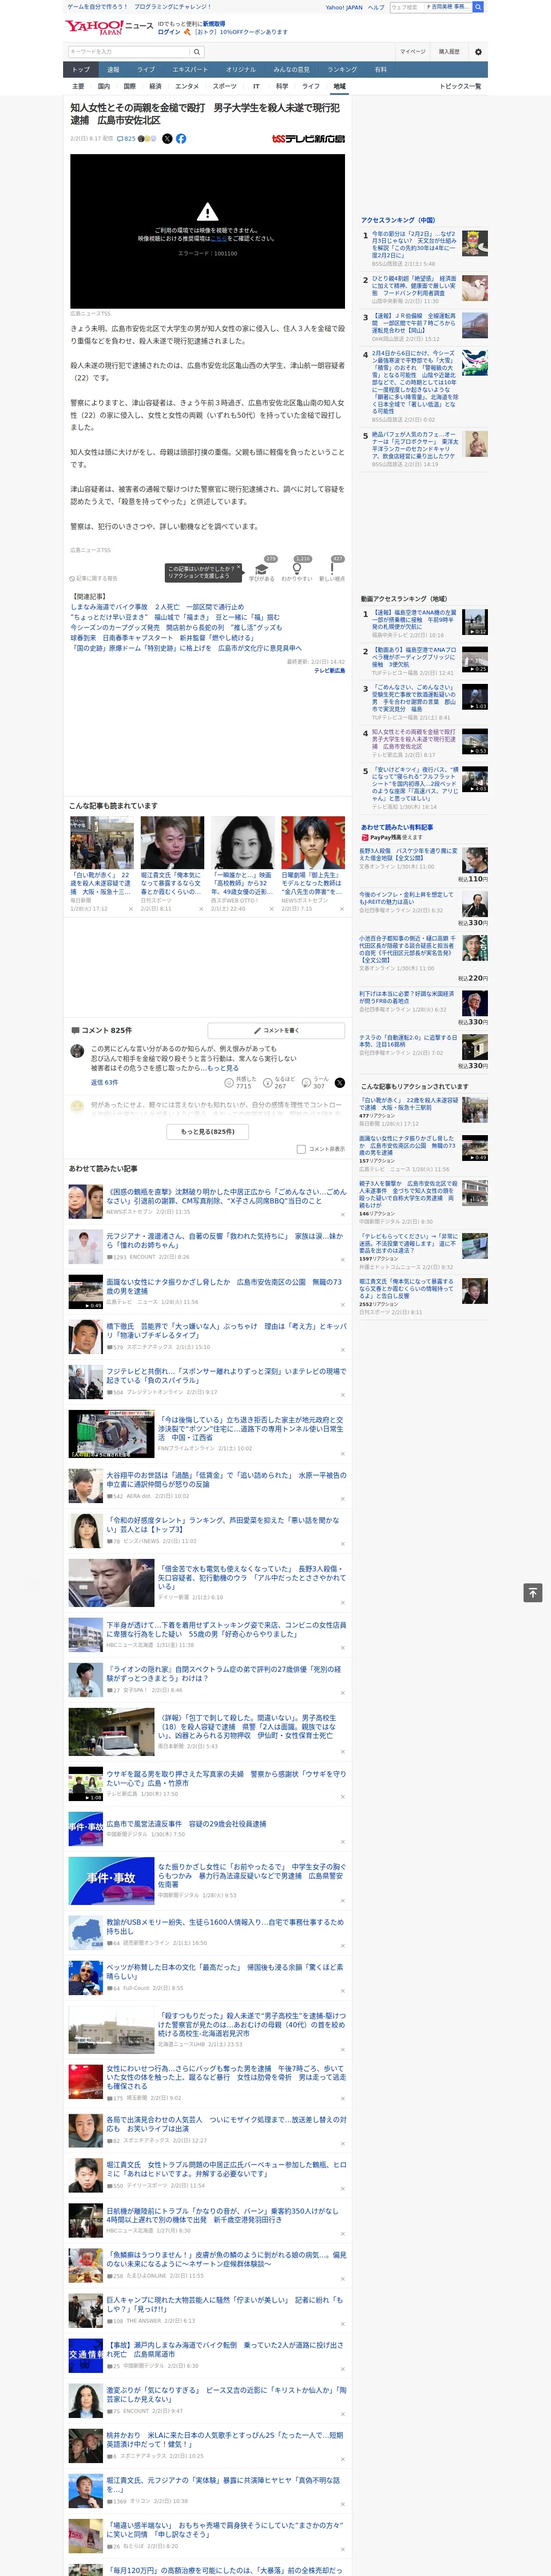
Task: Click Yahoo! JAPAN link at top
Action: [344, 7]
